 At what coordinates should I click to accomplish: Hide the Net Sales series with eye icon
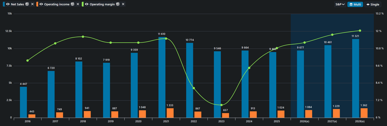pos(8,4)
